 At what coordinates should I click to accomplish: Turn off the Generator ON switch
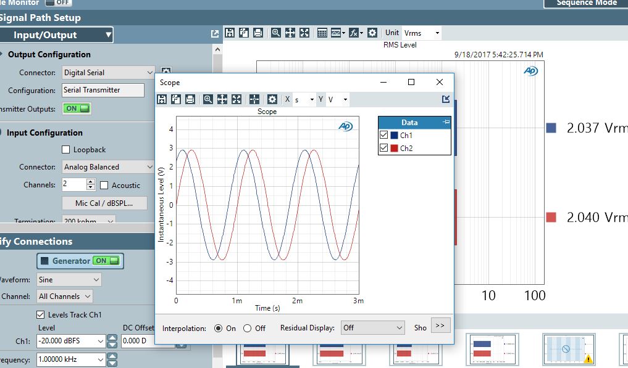(x=106, y=261)
